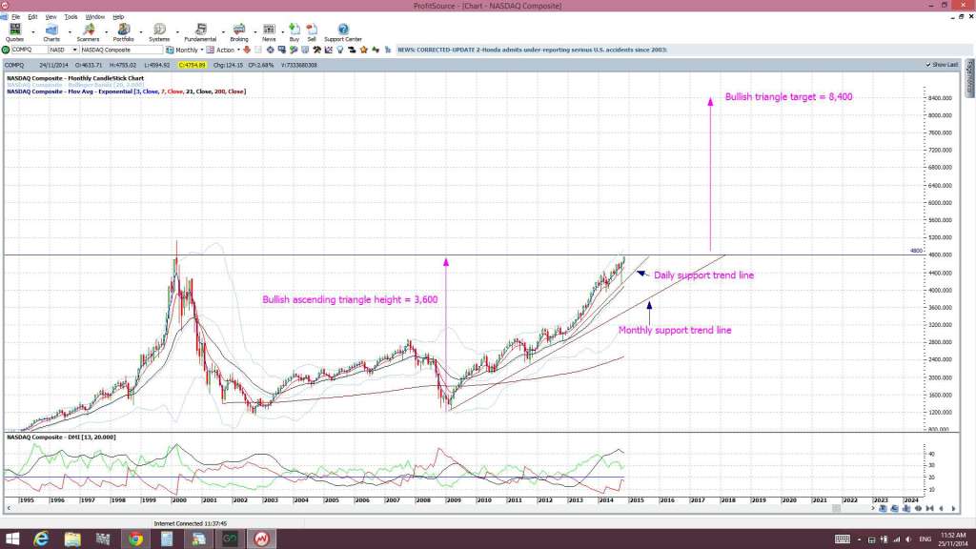This screenshot has width=976, height=549.
Task: Click the Honda news headline ticker
Action: [532, 50]
